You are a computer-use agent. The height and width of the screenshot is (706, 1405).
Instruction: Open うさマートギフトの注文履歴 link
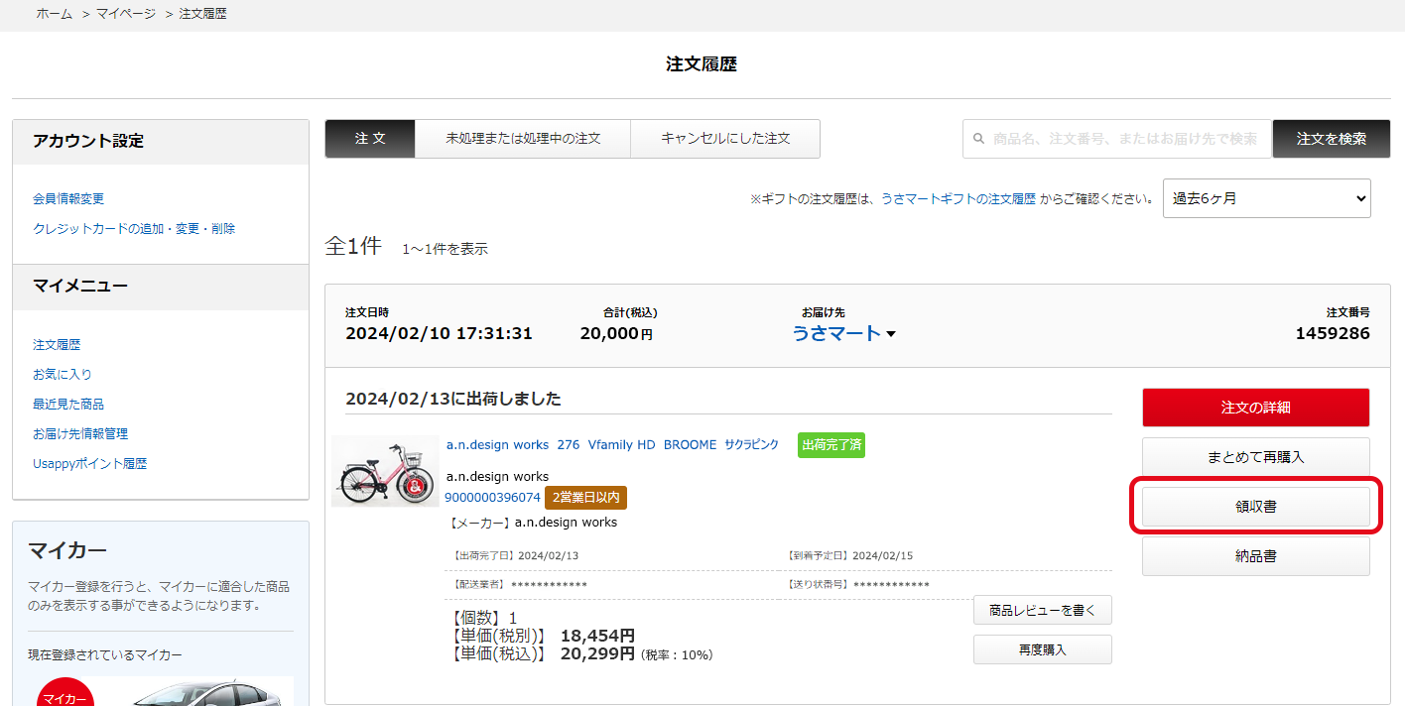pos(958,198)
